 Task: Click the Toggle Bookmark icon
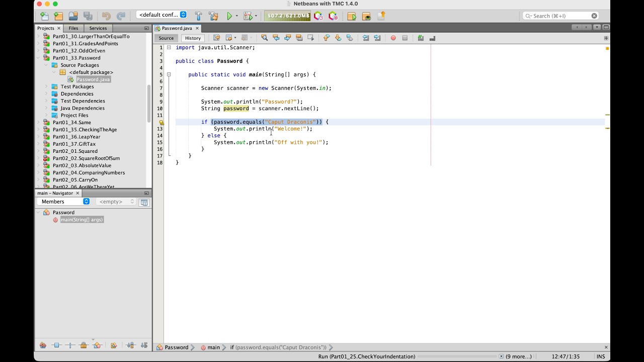click(350, 38)
